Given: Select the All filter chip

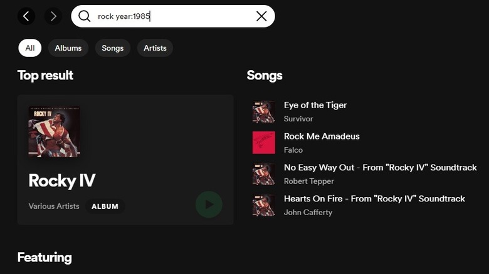Looking at the screenshot, I should [29, 48].
